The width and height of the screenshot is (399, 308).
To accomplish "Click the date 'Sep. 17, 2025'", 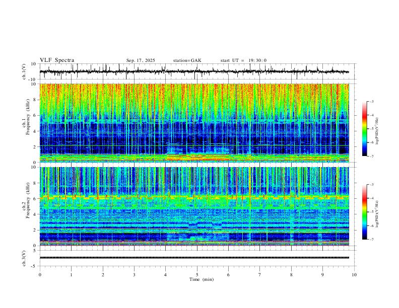I will point(141,60).
